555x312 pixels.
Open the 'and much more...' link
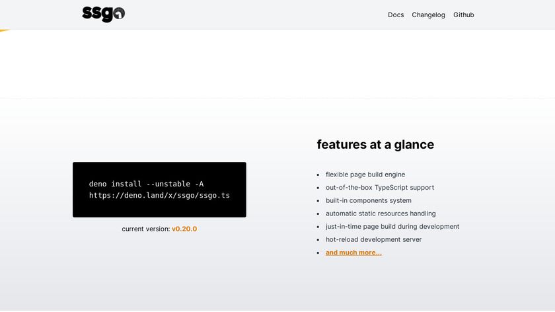tap(353, 253)
